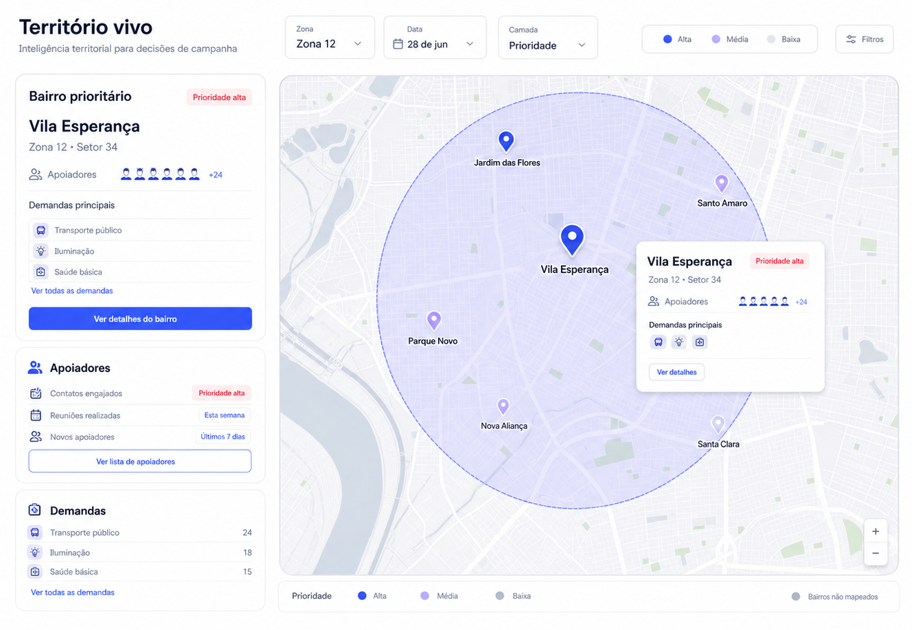Viewport: 912px width, 630px height.
Task: Click the Apoiadores section people icon
Action: [x=35, y=368]
